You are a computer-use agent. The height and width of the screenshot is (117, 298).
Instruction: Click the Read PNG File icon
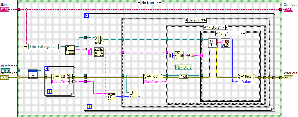tap(213, 43)
